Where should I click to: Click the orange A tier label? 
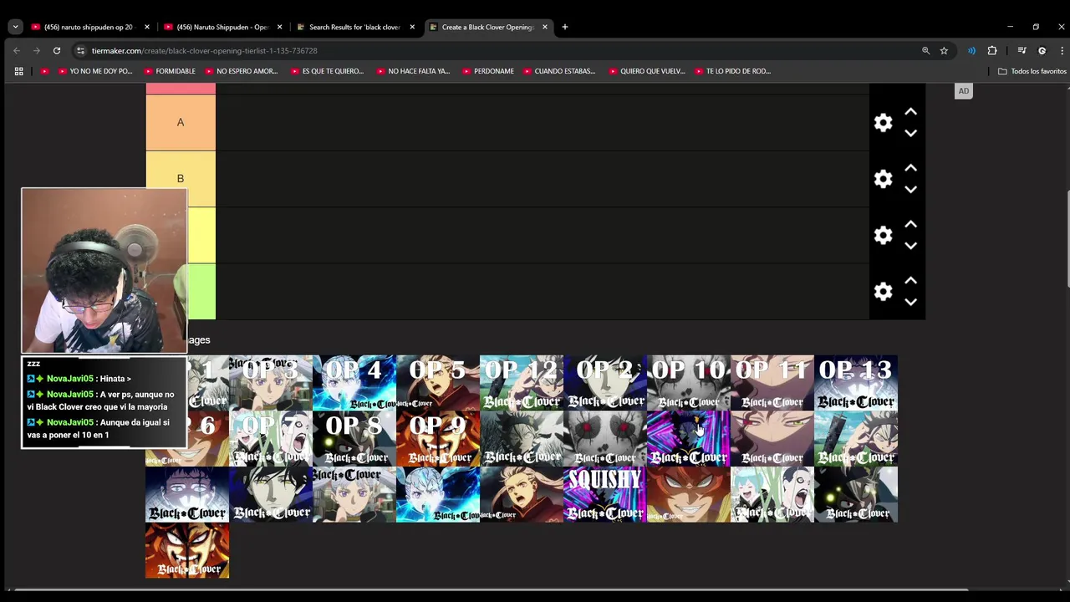[x=181, y=122]
